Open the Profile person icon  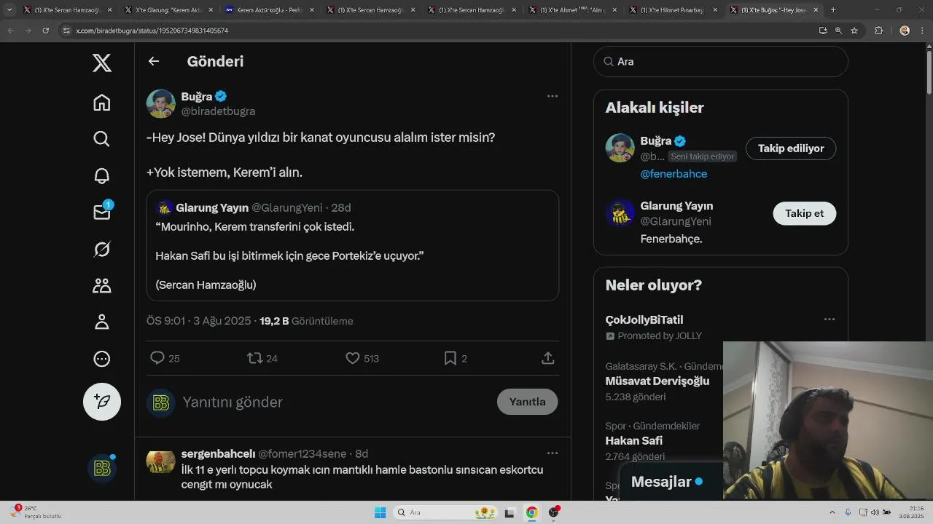tap(102, 322)
